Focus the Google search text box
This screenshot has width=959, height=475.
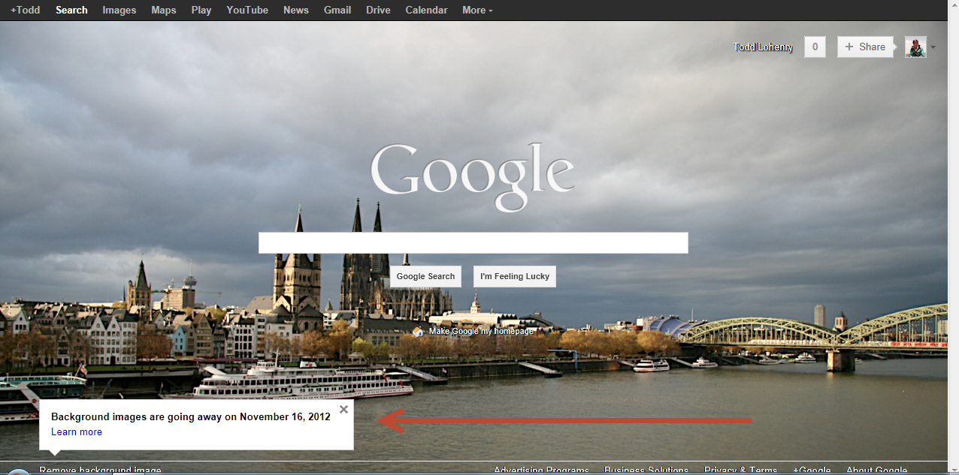pyautogui.click(x=473, y=243)
